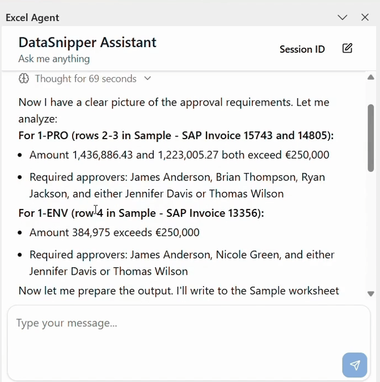Click the For 1-ENV section heading
380x382 pixels.
[x=141, y=213]
